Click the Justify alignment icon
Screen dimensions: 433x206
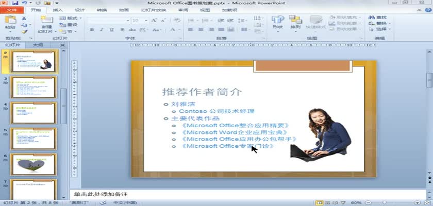[x=221, y=29]
